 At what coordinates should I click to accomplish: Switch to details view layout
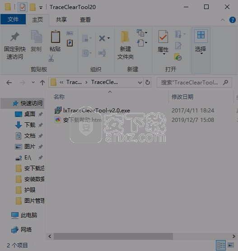coord(221,245)
